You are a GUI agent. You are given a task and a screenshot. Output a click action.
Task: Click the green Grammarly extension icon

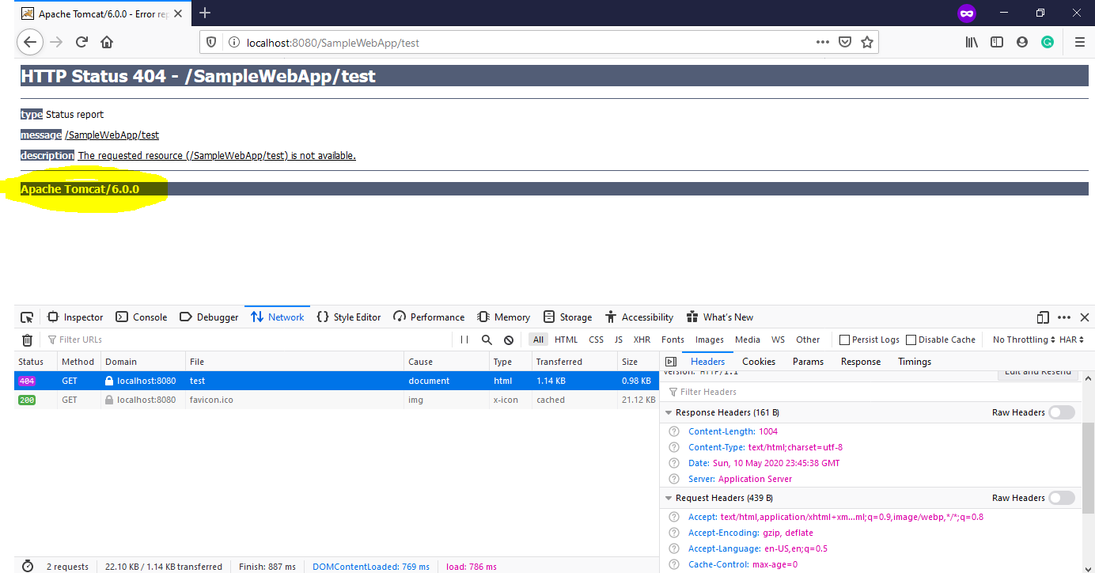[1048, 42]
